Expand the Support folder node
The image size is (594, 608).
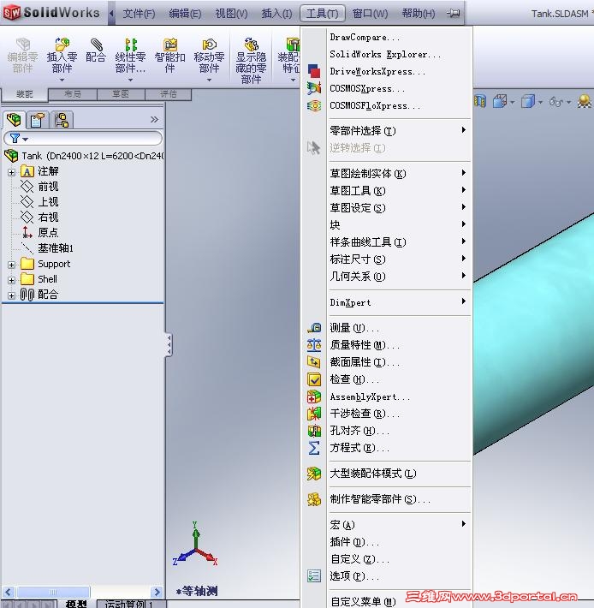(x=12, y=265)
